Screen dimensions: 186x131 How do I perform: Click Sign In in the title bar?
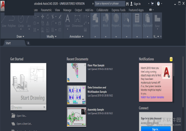(137, 4)
